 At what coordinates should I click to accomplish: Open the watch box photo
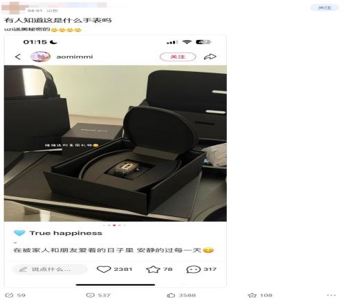pyautogui.click(x=116, y=143)
